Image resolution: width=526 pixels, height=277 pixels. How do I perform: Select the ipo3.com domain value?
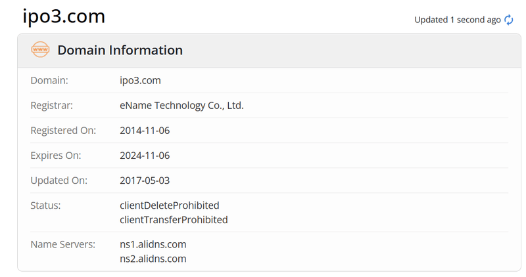140,80
